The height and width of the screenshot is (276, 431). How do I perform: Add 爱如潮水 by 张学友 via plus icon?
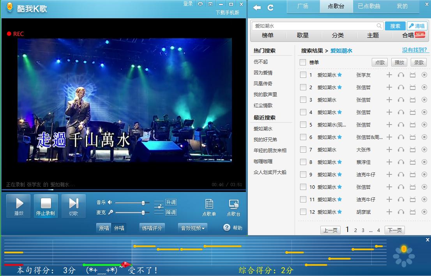pos(389,75)
